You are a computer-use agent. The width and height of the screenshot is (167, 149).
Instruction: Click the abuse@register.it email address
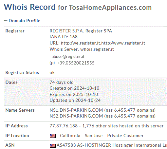[x=68, y=56]
